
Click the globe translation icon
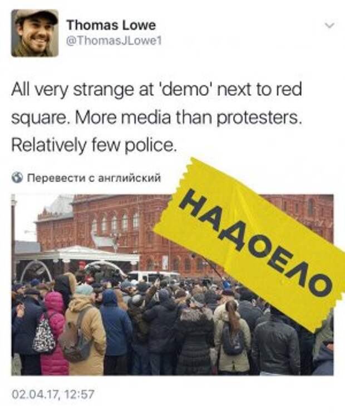pos(18,178)
